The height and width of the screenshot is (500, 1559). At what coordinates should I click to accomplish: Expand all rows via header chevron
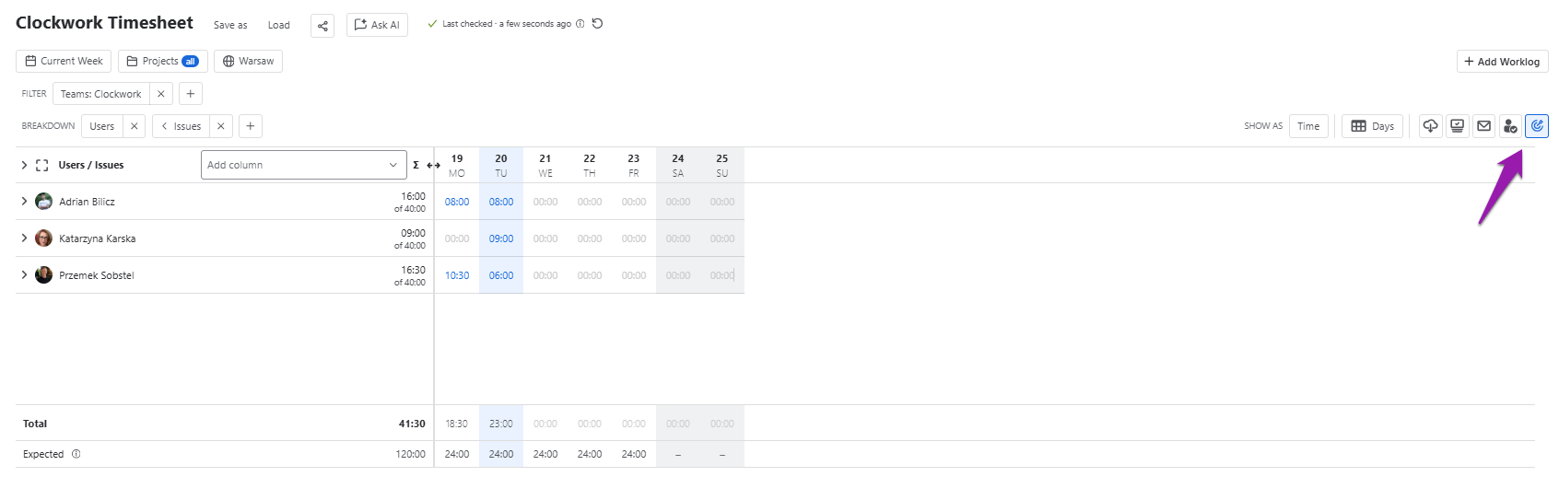coord(24,165)
